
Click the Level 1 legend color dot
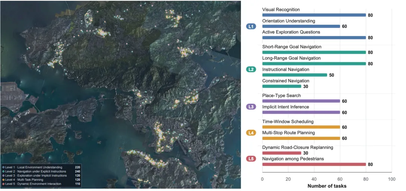(x=3, y=167)
